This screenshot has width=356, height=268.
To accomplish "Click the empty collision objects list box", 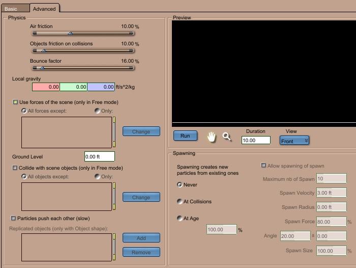I will tap(67, 197).
